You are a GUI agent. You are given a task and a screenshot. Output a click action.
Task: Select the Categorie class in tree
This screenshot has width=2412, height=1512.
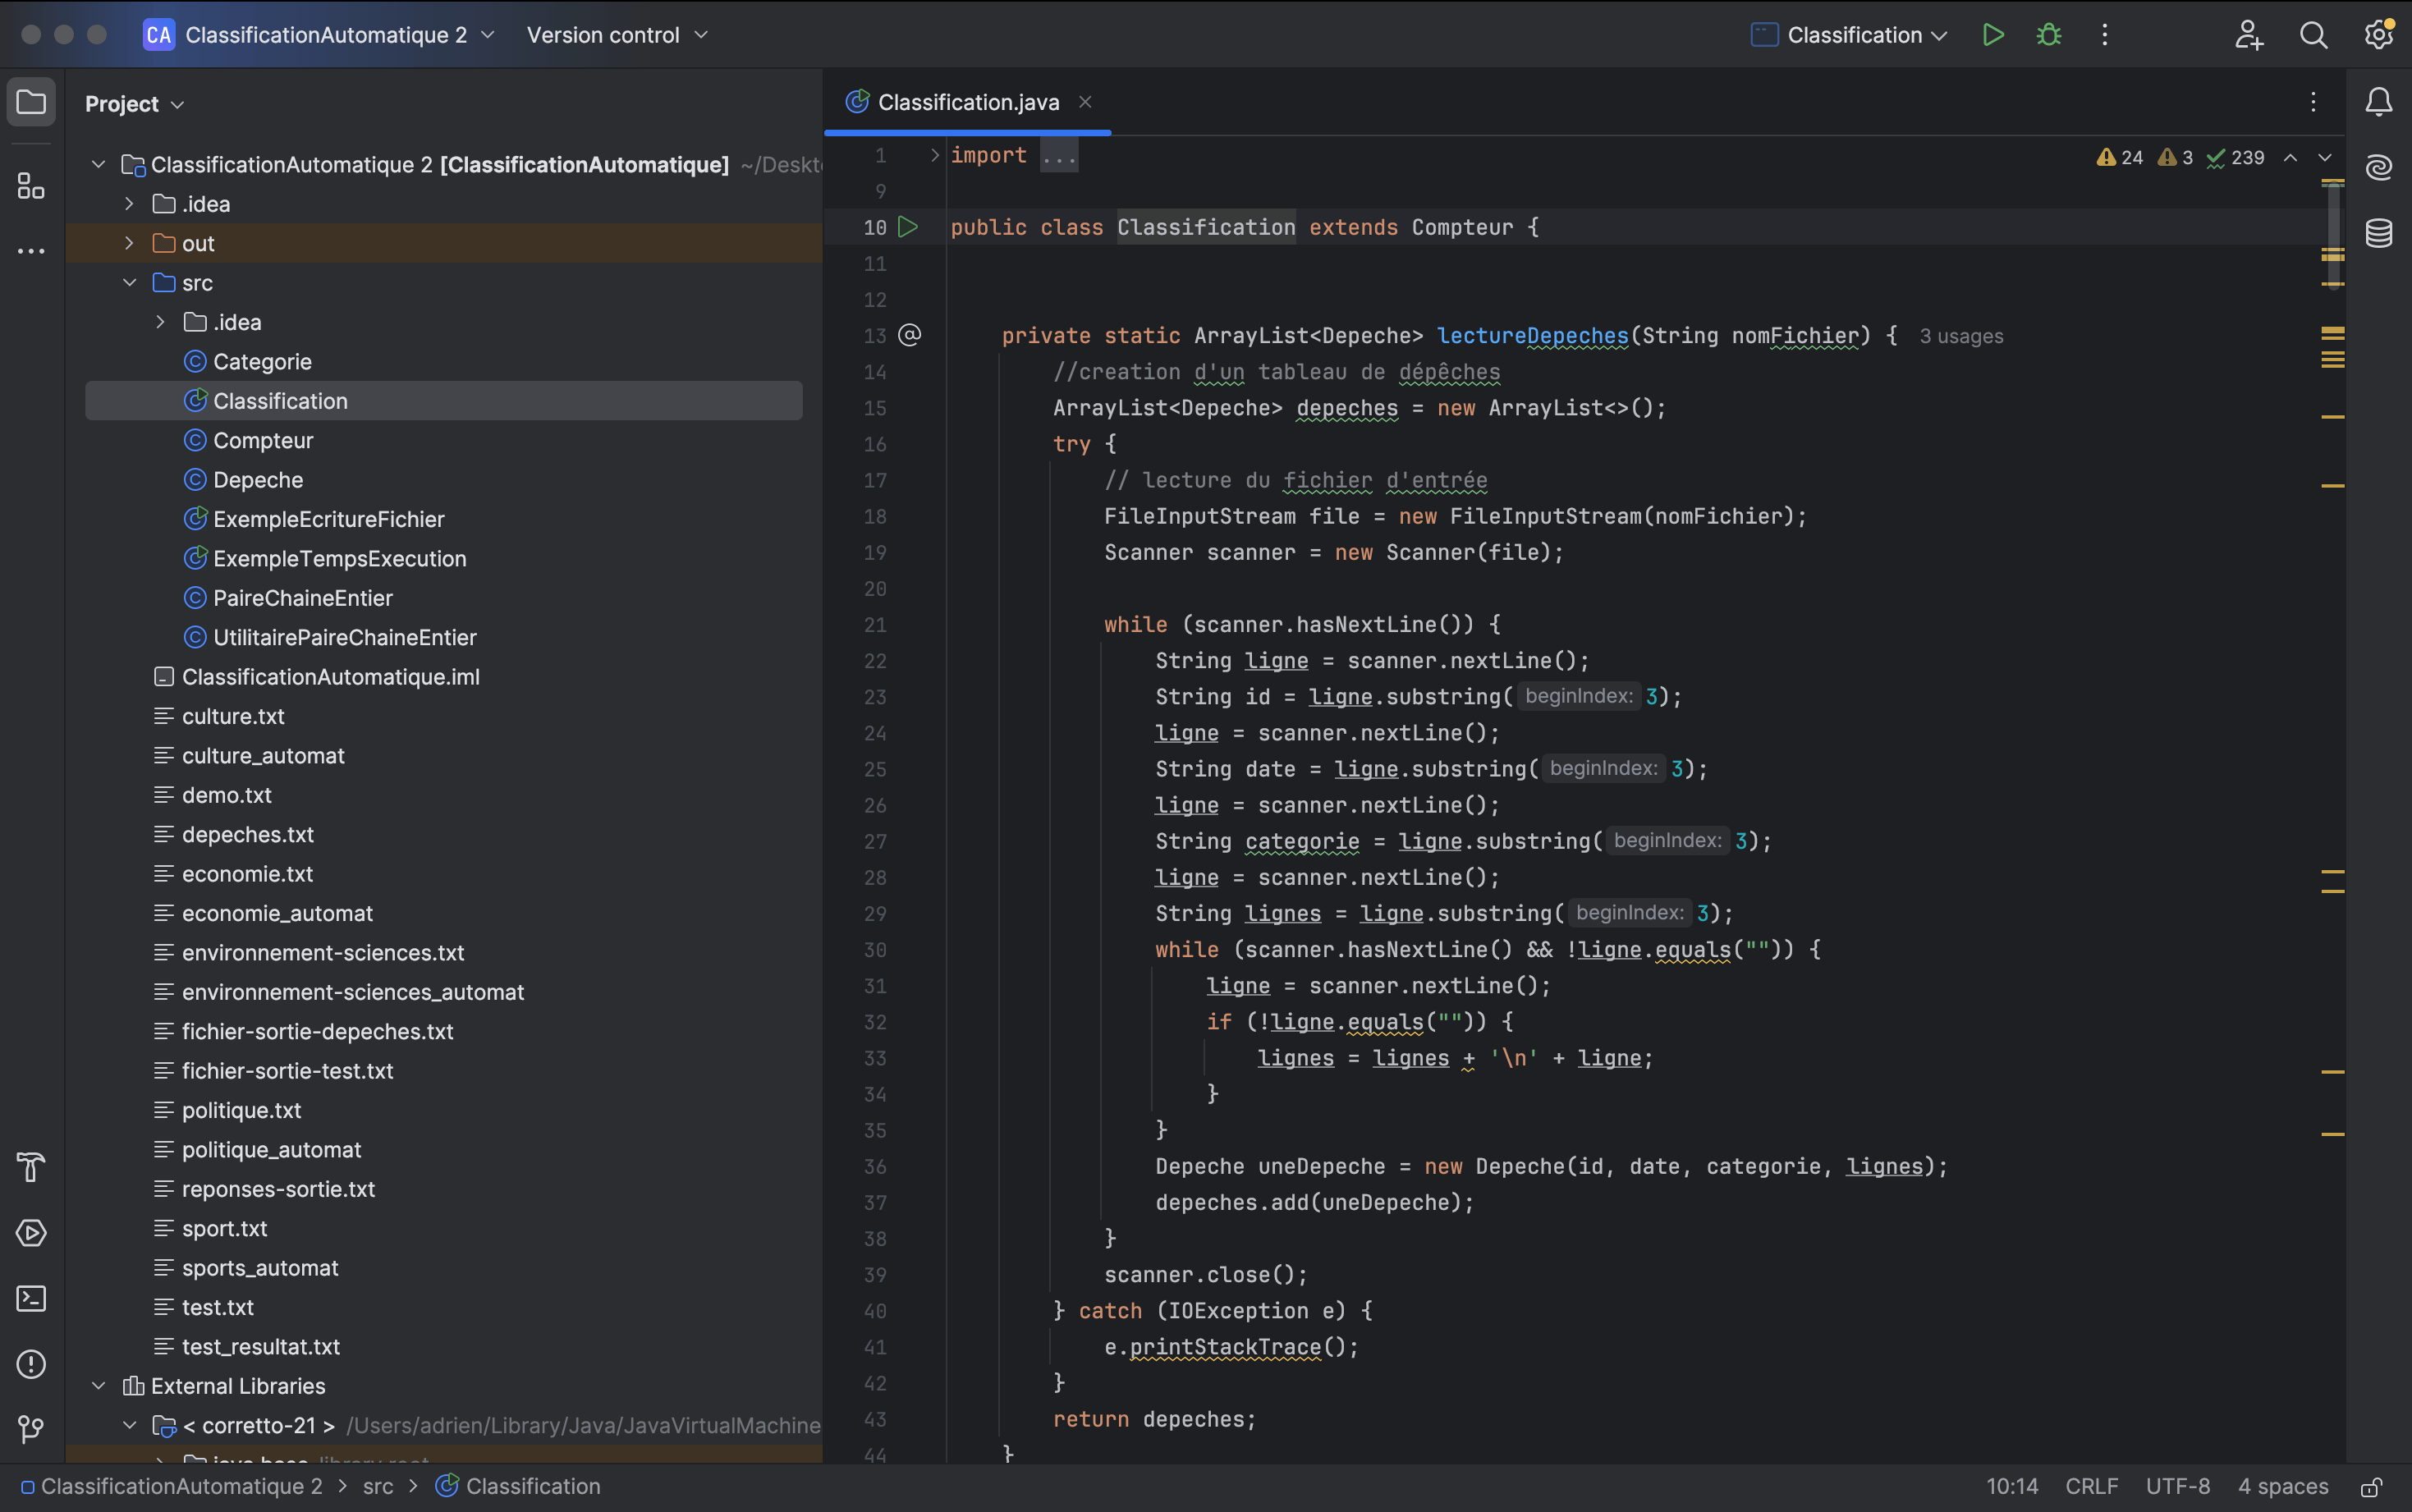(262, 362)
